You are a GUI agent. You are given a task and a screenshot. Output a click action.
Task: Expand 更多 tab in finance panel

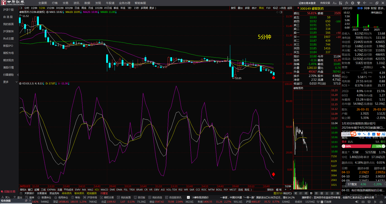click(381, 8)
